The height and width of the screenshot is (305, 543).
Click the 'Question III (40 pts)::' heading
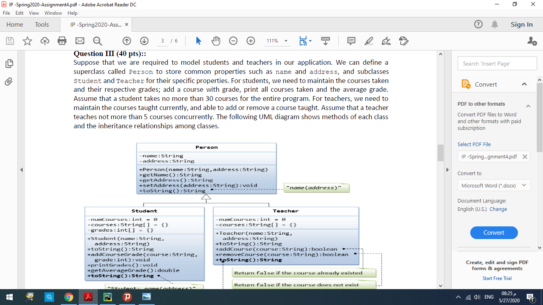click(109, 54)
